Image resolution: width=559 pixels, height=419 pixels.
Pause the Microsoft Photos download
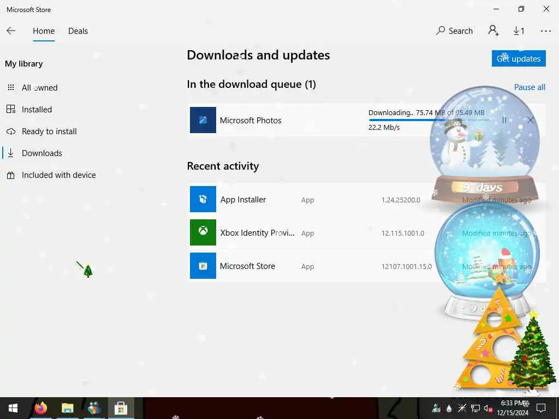coord(504,120)
